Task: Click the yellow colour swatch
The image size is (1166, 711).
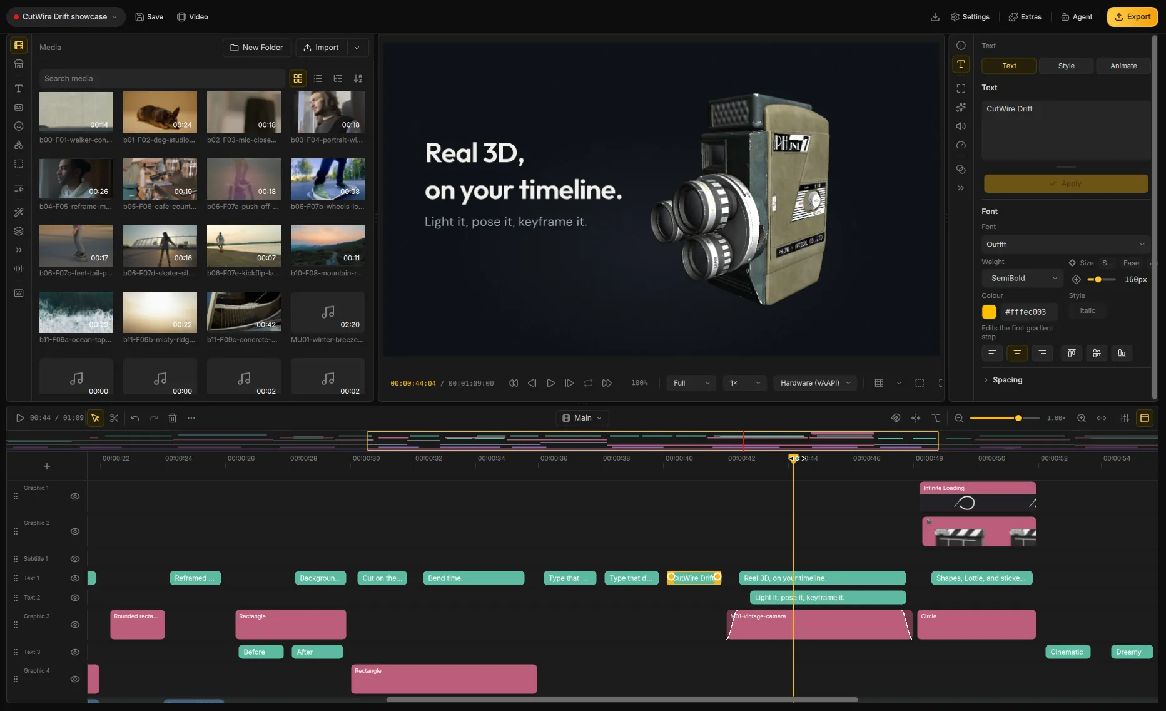Action: pos(989,312)
